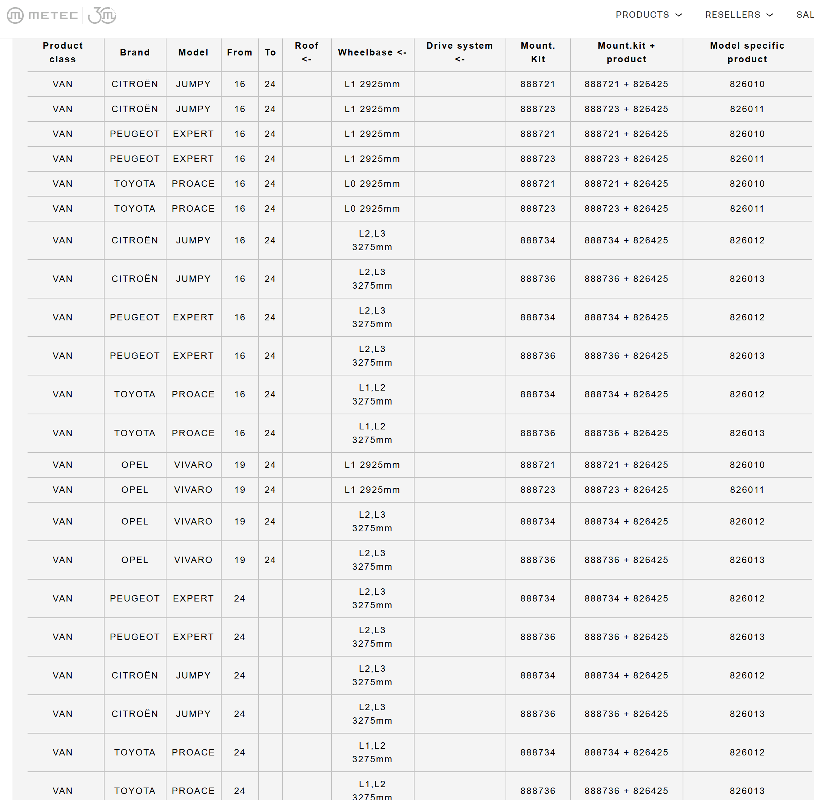Click the Roof <- column header
Image resolution: width=814 pixels, height=800 pixels.
[x=307, y=52]
